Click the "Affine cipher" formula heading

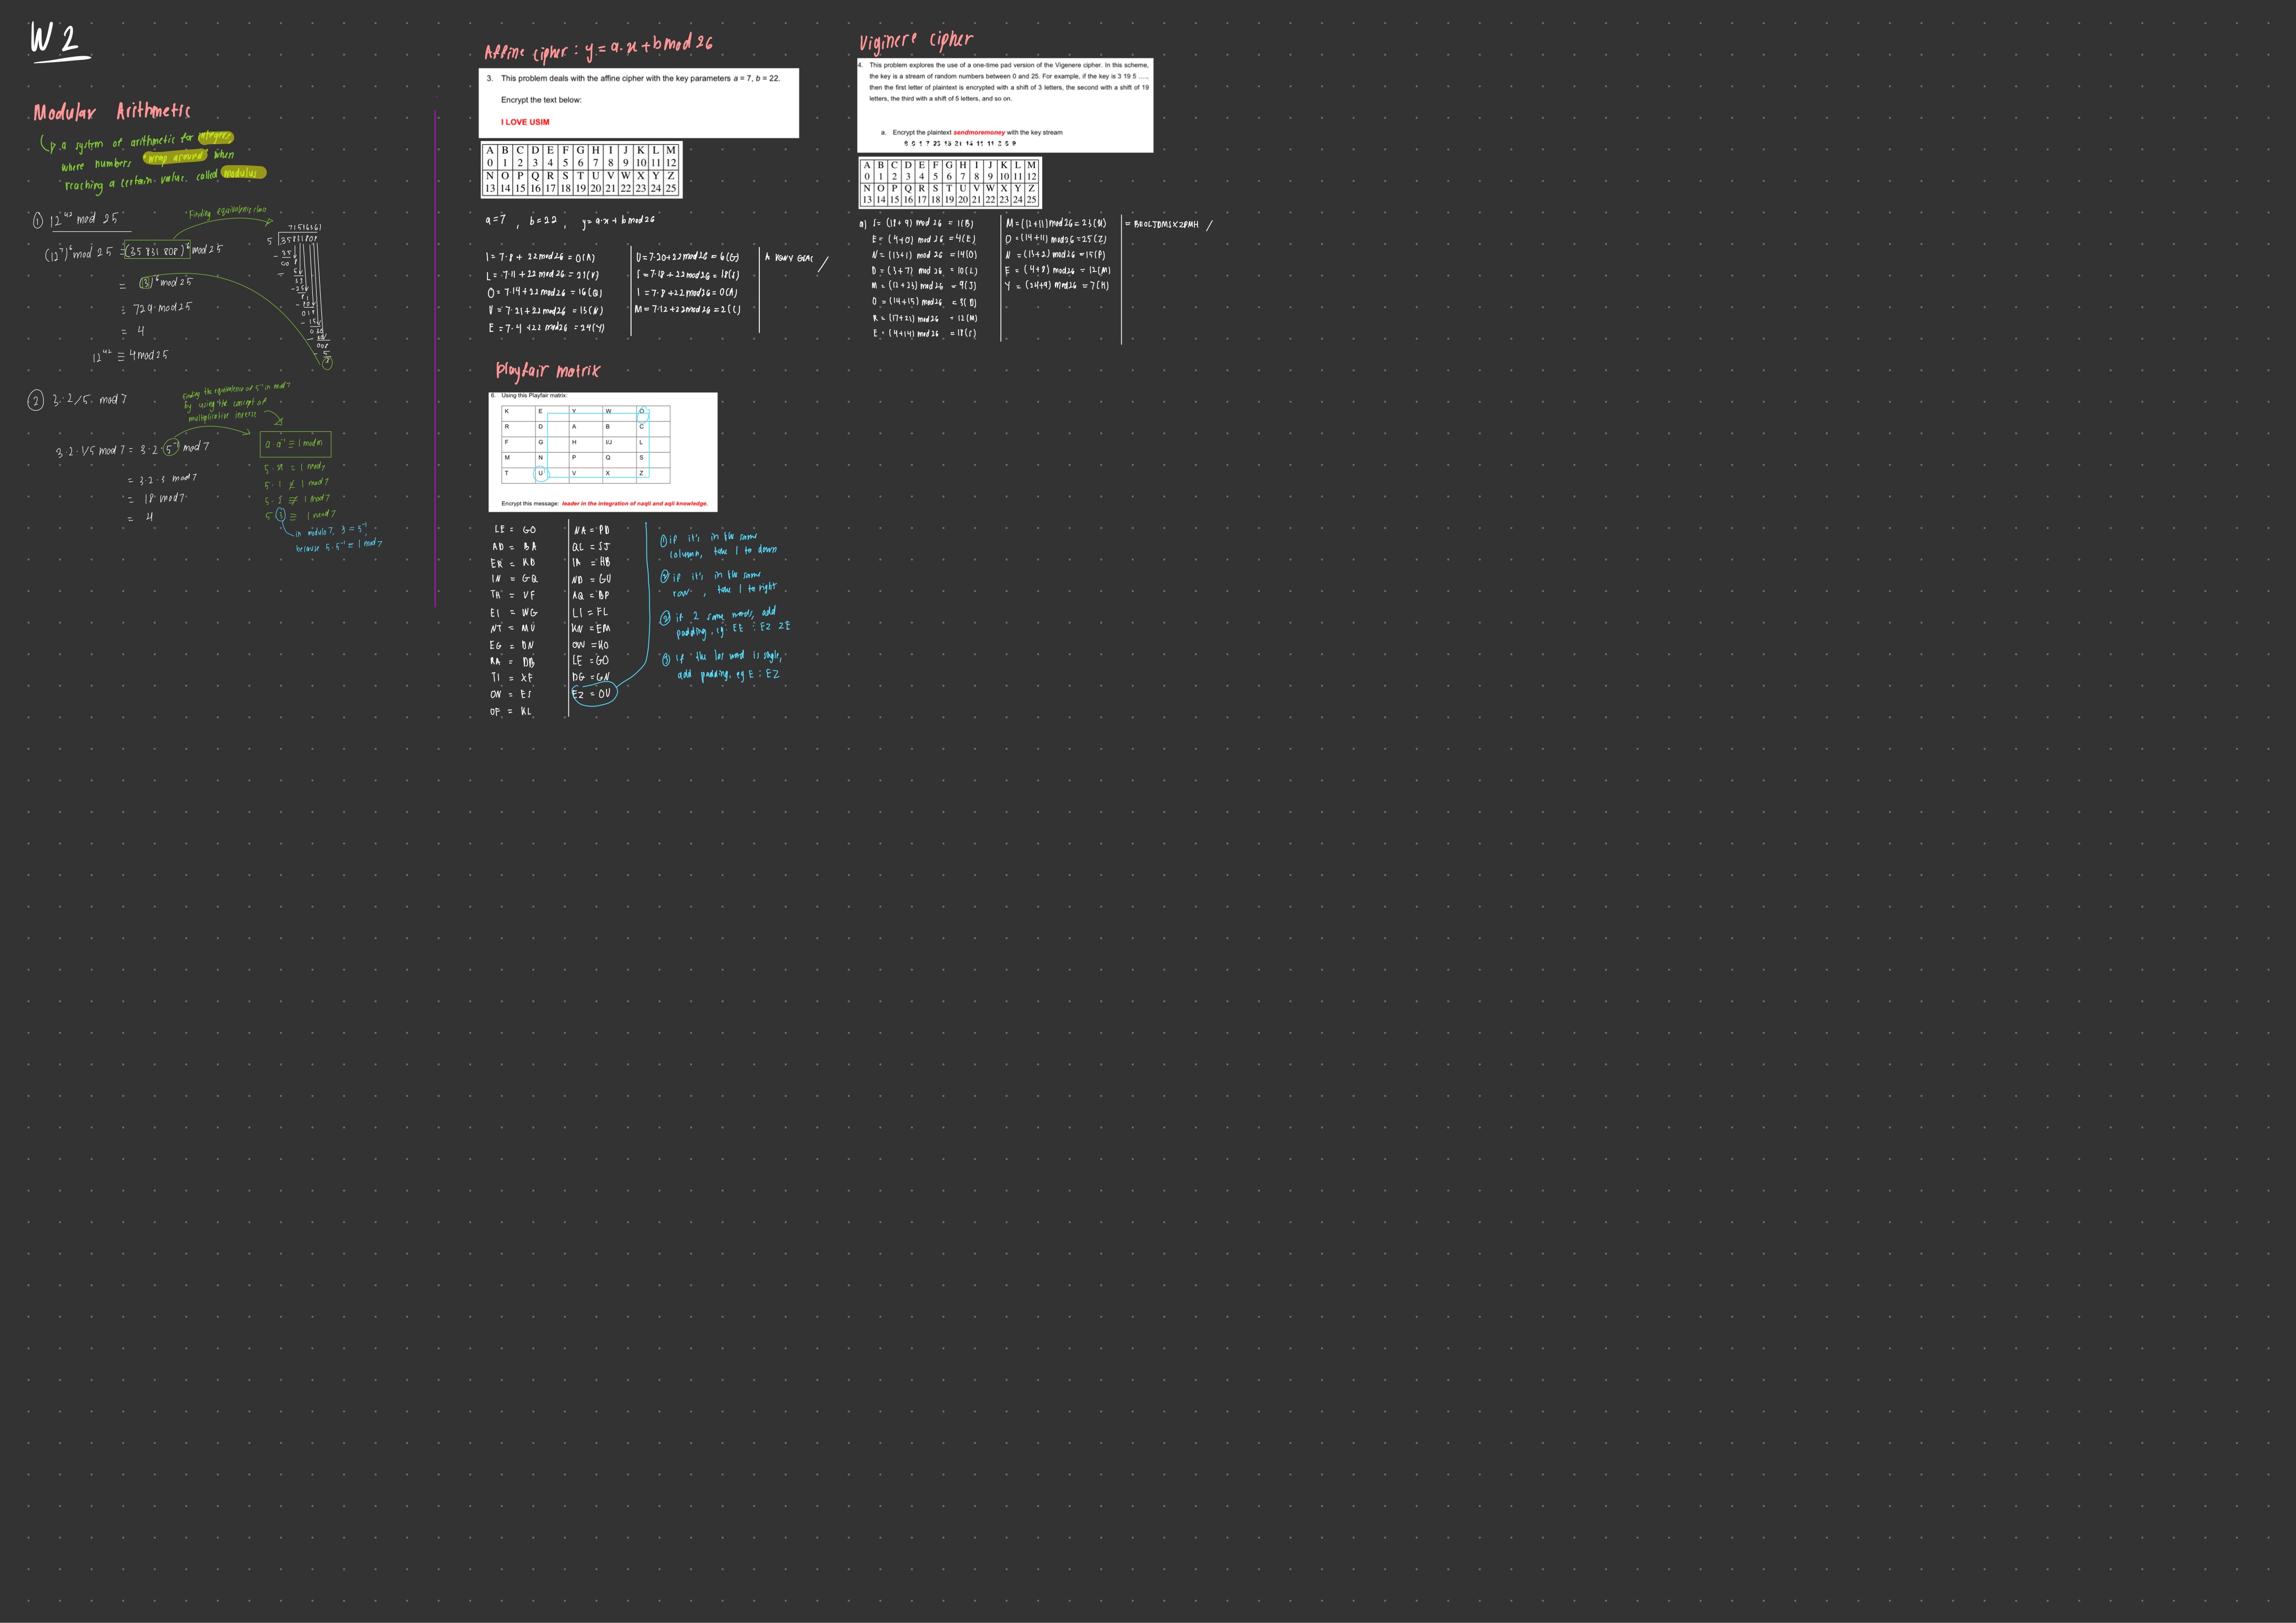tap(598, 48)
